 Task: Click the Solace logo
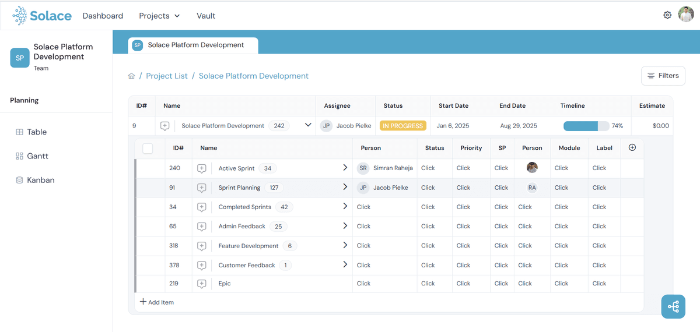pyautogui.click(x=42, y=16)
